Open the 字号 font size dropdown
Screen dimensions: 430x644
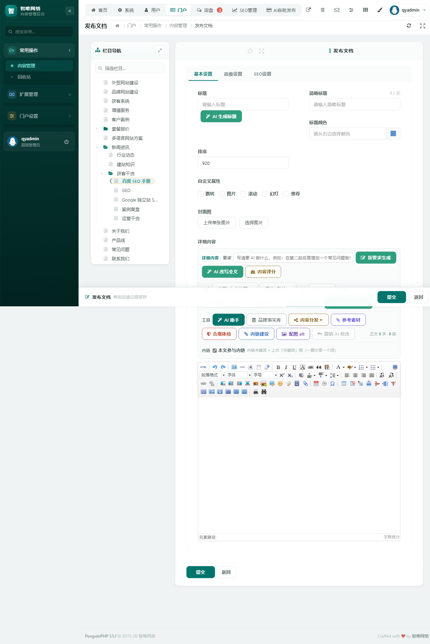point(265,375)
